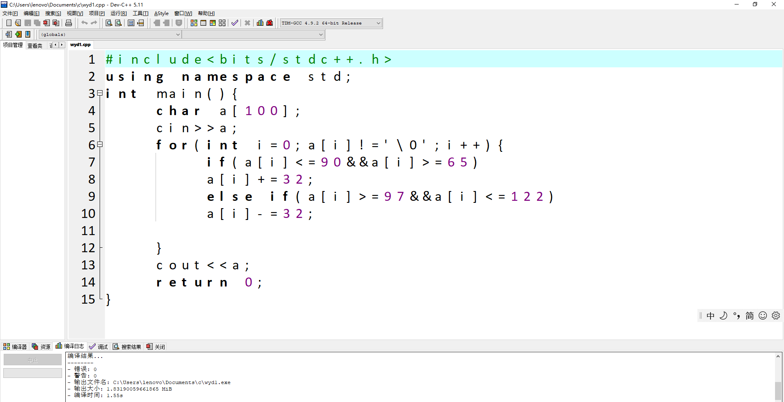This screenshot has height=402, width=784.
Task: Click the Insert icon on second toolbar
Action: pyautogui.click(x=9, y=34)
